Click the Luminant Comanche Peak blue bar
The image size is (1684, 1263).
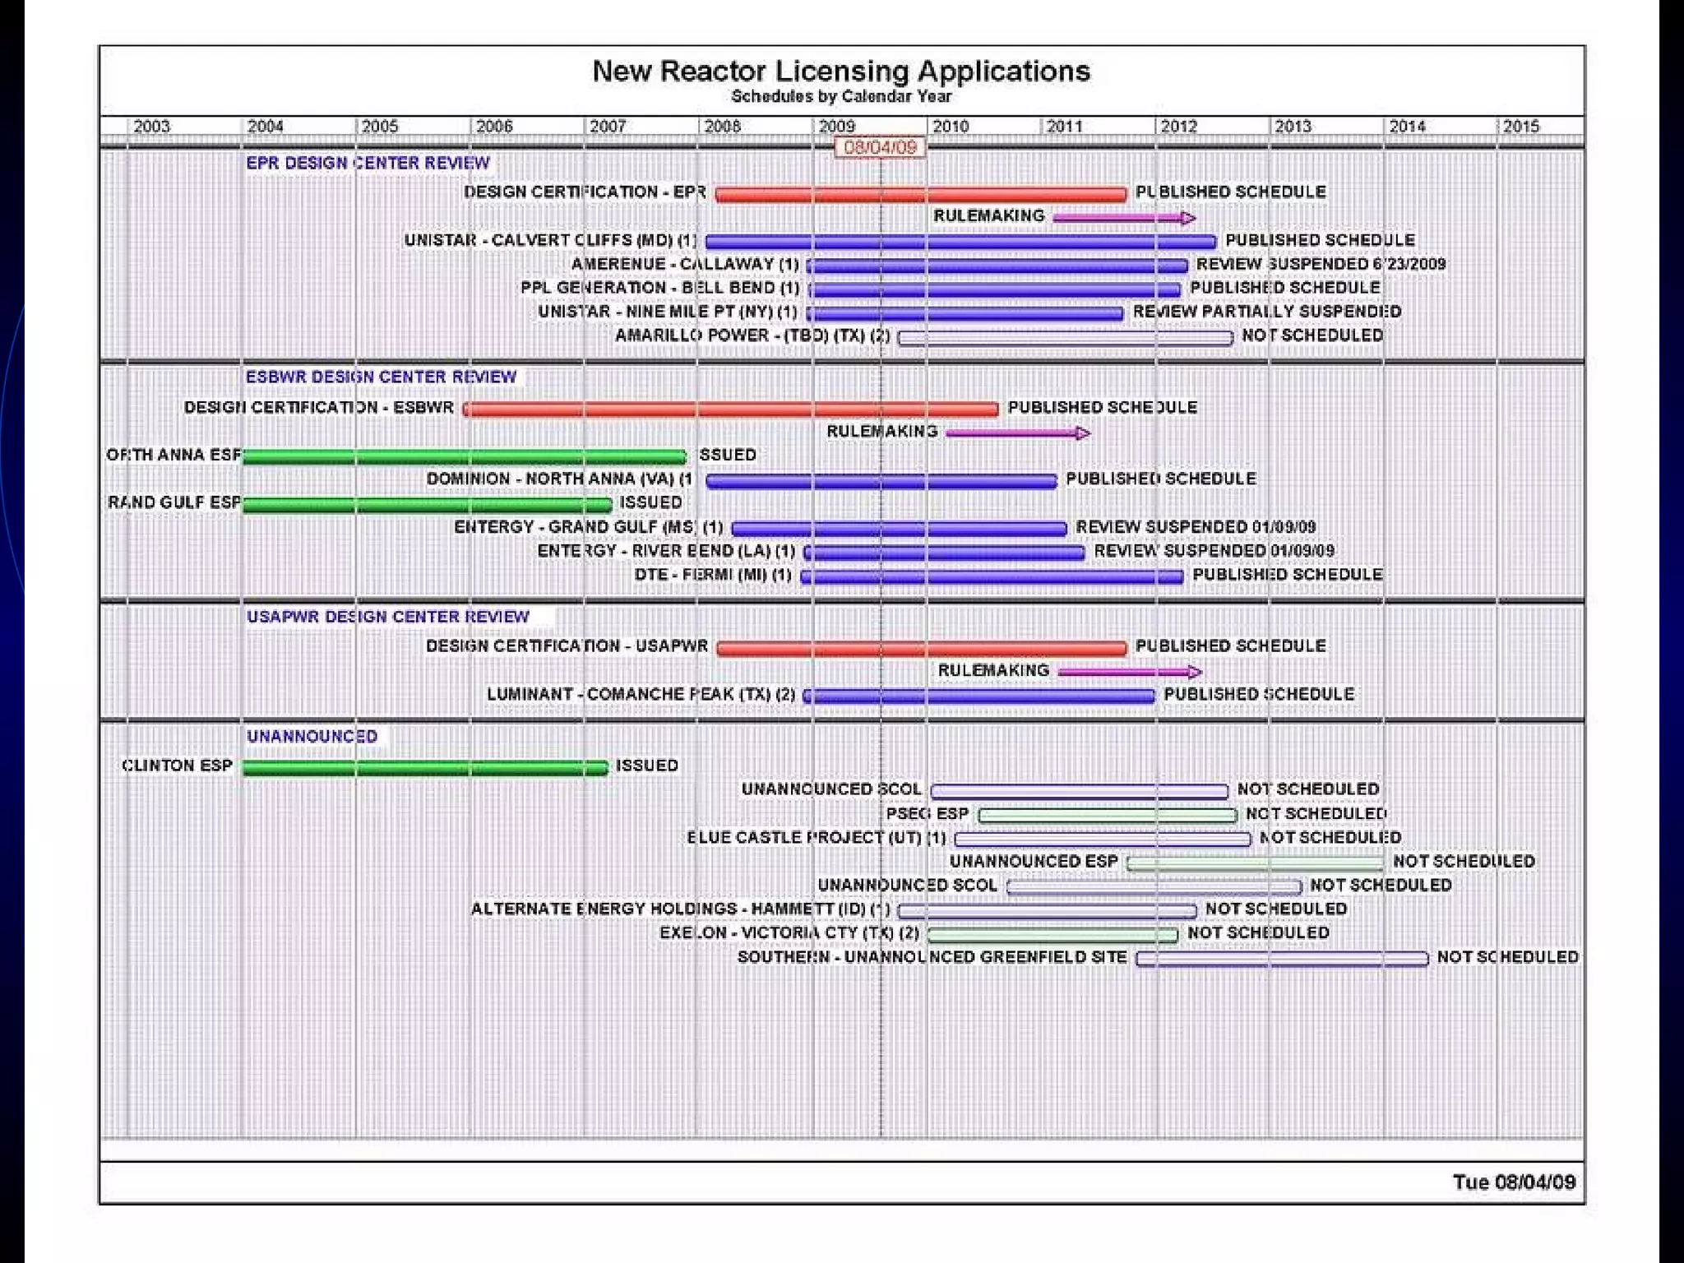979,696
